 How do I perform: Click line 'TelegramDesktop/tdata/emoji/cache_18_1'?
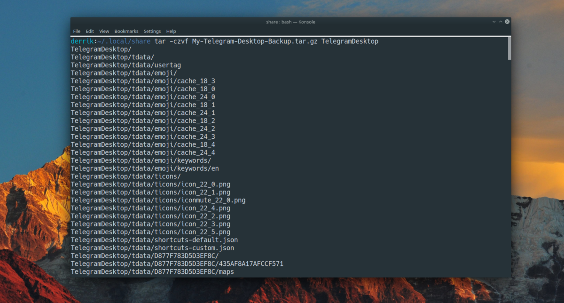click(143, 105)
